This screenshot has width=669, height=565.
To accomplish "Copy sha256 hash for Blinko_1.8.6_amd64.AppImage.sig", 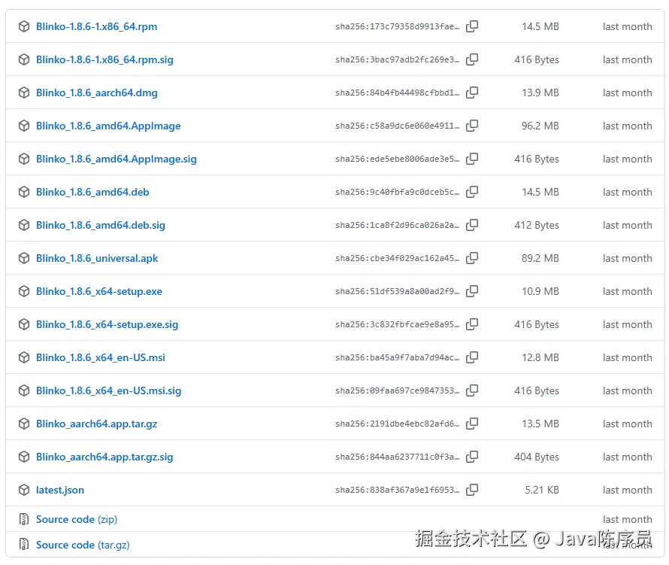I will (472, 159).
